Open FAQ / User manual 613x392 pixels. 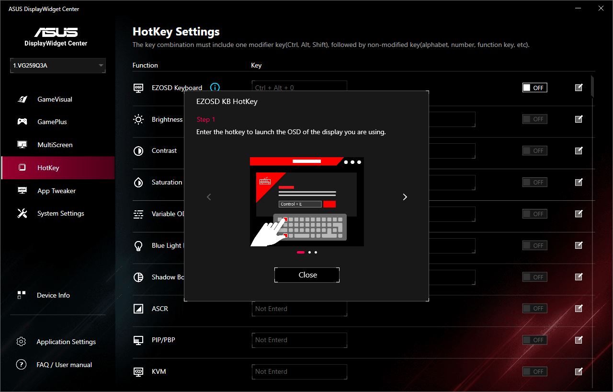click(x=64, y=365)
